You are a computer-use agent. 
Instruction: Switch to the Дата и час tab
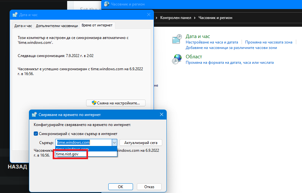[23, 26]
